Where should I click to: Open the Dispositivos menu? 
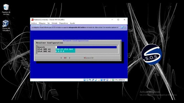tap(64, 23)
